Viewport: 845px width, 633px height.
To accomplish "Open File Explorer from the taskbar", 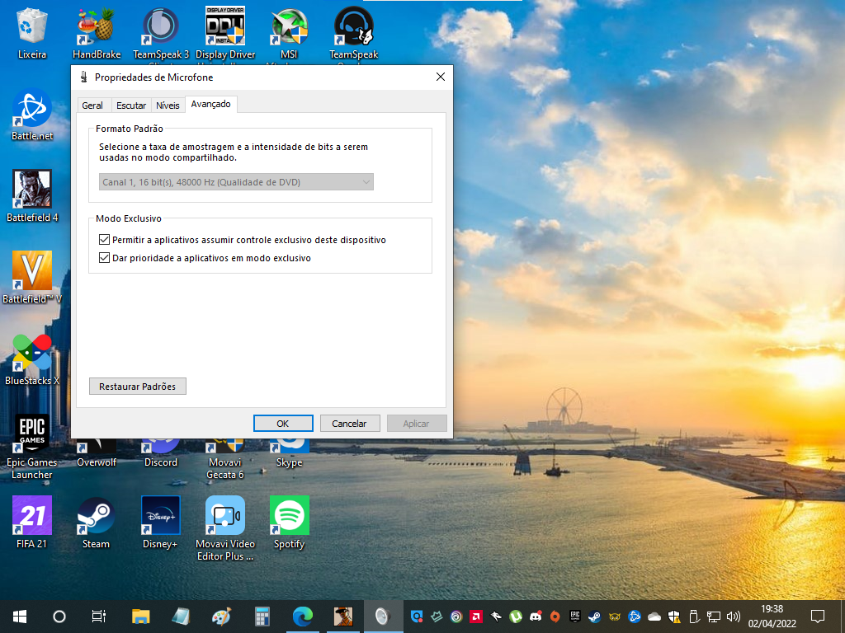I will coord(140,617).
